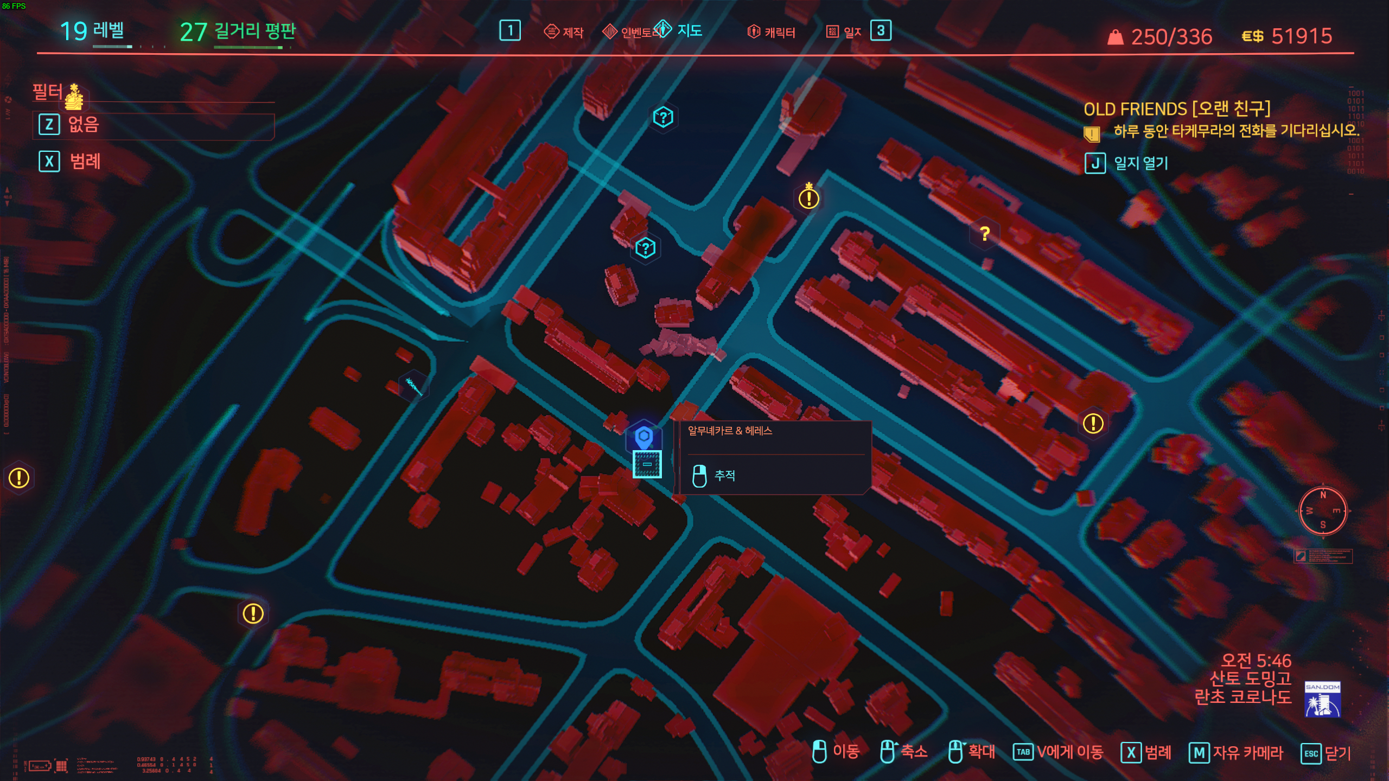Screen dimensions: 1389x781
Task: Select the yellow quest marker with star
Action: 808,197
